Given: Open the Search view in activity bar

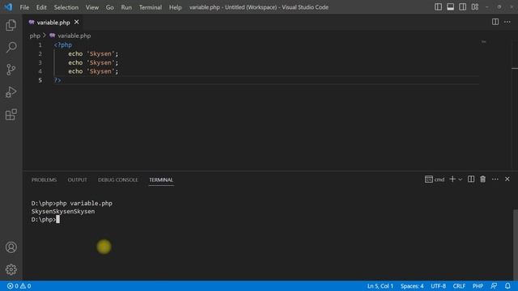Looking at the screenshot, I should coord(11,47).
